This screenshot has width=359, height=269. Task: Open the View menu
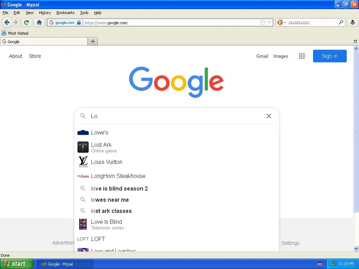pos(29,13)
